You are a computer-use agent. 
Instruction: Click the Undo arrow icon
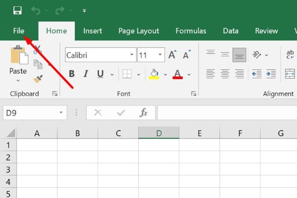[35, 10]
